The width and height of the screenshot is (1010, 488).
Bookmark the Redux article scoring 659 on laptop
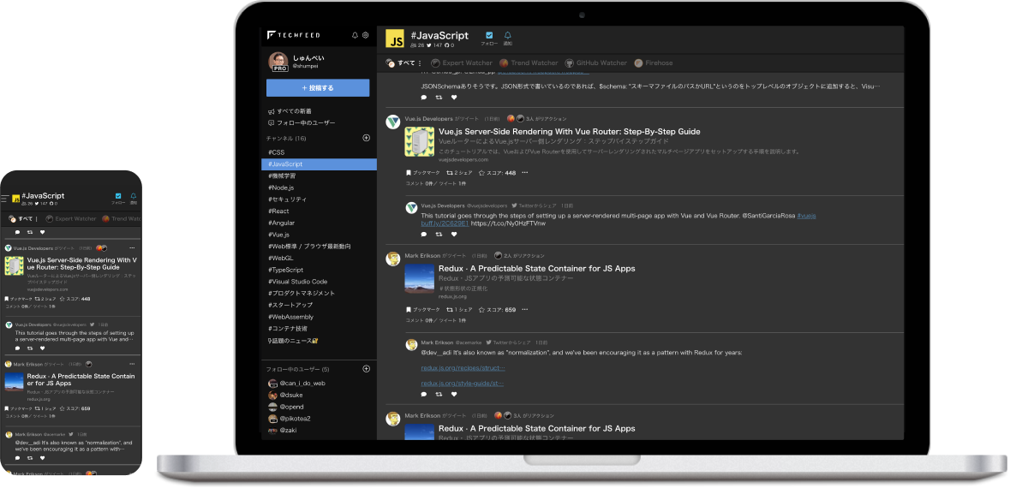tap(423, 310)
